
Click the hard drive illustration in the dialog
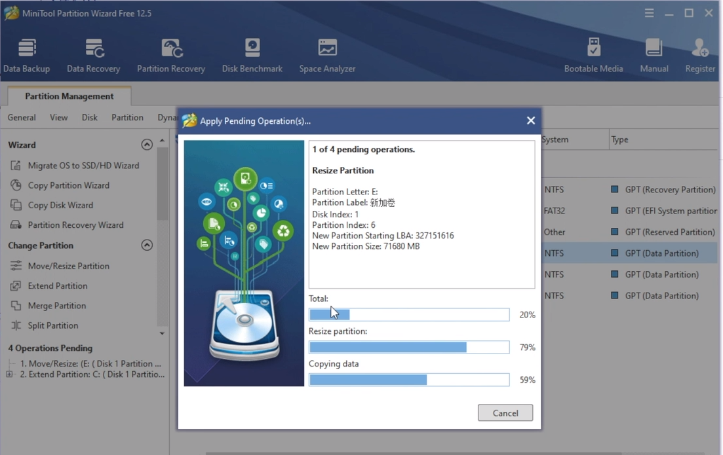244,326
